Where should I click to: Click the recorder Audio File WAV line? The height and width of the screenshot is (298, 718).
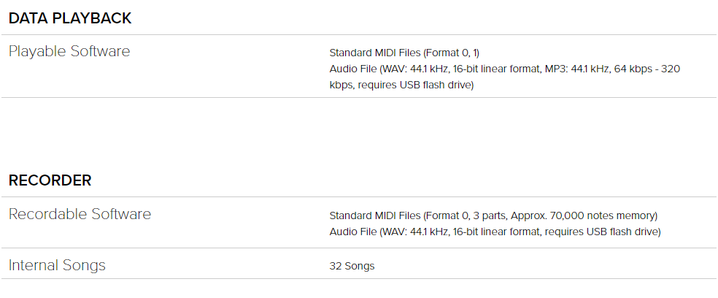pos(495,232)
